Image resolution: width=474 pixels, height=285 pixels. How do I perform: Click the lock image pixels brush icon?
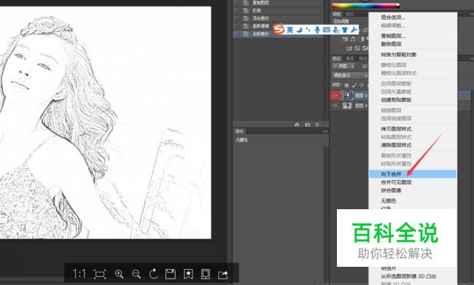[x=354, y=85]
